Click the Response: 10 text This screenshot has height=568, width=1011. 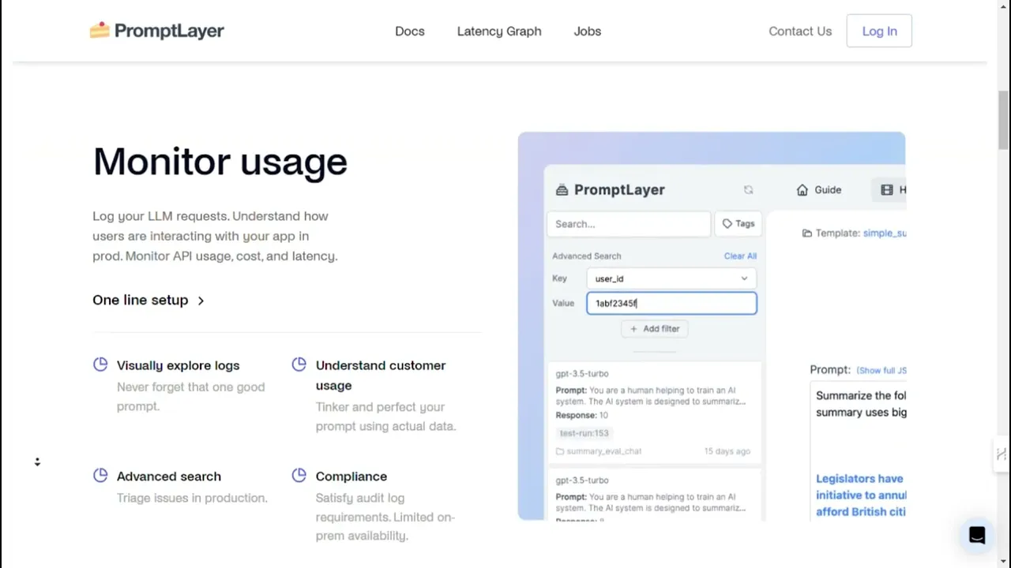582,415
